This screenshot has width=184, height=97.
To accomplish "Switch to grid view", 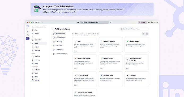I will click(x=143, y=34).
